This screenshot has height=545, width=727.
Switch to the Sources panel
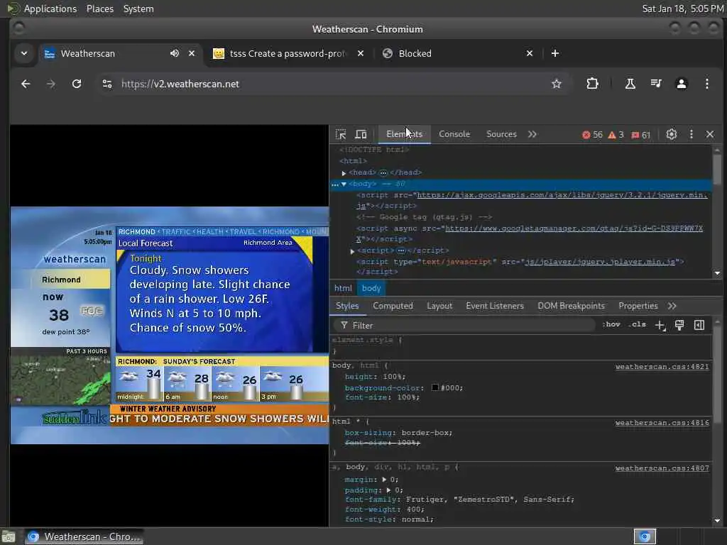501,134
